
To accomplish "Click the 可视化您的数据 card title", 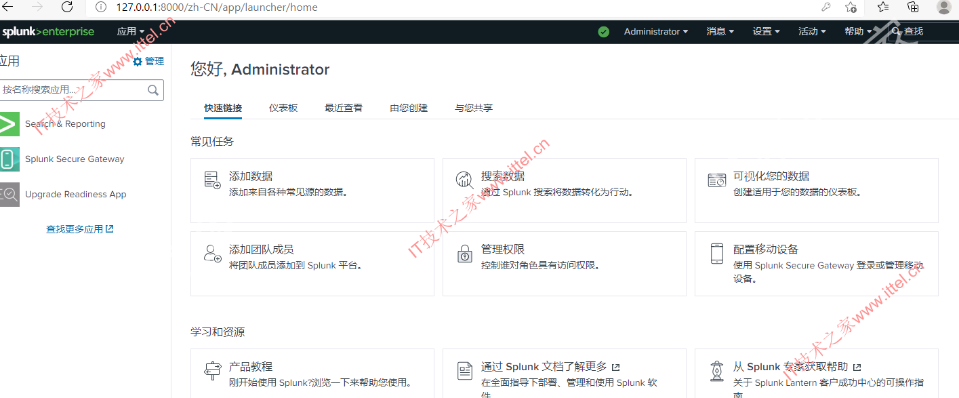I will click(771, 176).
